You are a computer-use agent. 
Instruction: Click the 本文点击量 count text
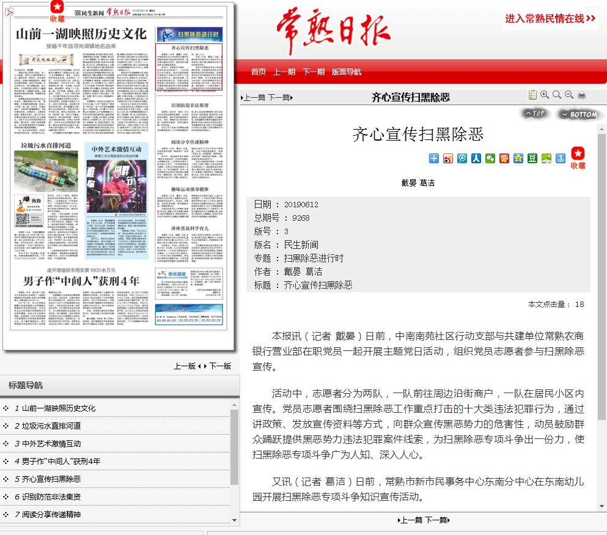click(x=556, y=304)
